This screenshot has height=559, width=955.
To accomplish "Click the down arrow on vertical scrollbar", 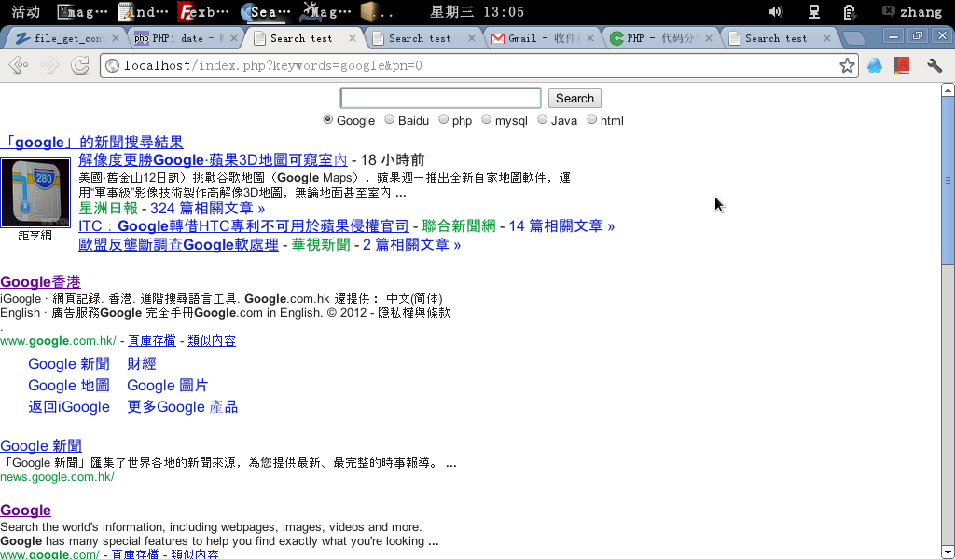I will coord(948,551).
